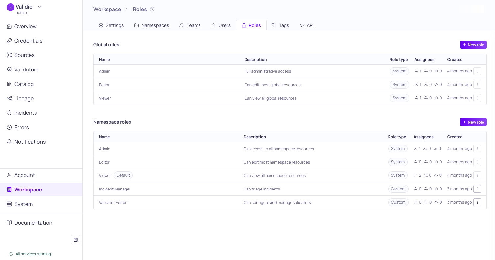Navigate to Validators
Image resolution: width=495 pixels, height=260 pixels.
pos(41,70)
